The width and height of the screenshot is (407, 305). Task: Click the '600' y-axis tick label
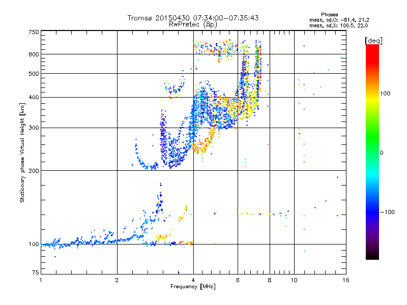click(x=34, y=54)
